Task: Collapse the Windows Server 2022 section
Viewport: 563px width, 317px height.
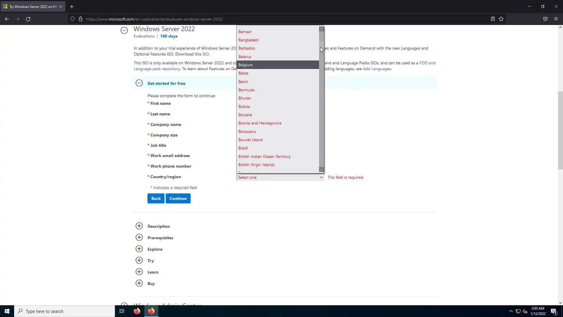Action: click(x=124, y=30)
